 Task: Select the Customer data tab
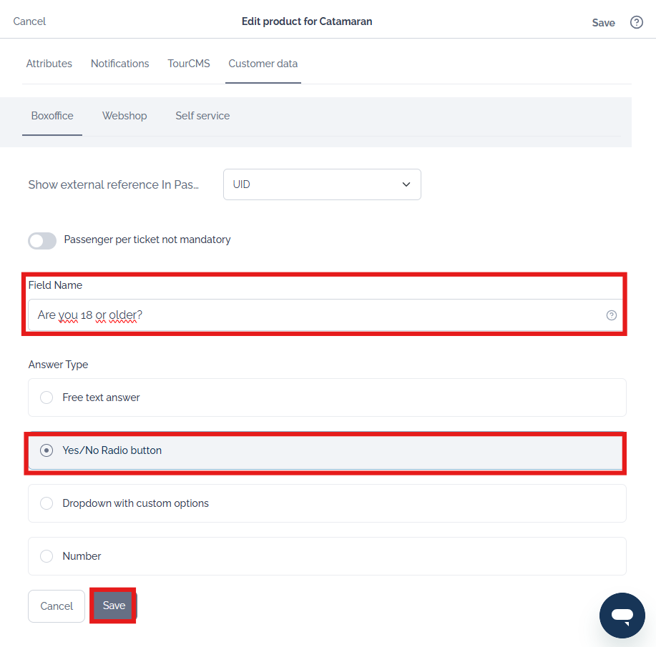[263, 64]
